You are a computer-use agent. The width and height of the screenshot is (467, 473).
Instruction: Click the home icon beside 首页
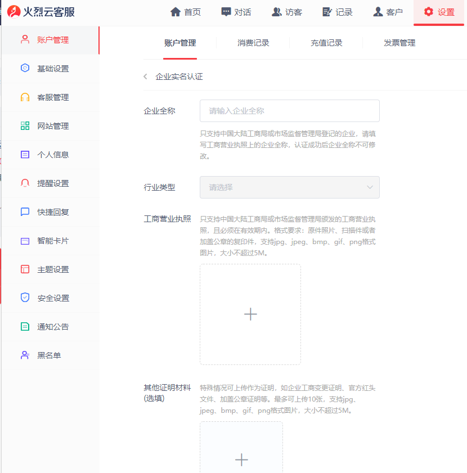176,12
